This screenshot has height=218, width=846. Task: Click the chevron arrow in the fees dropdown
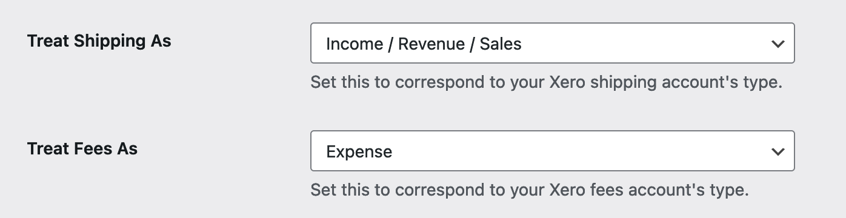(x=778, y=151)
